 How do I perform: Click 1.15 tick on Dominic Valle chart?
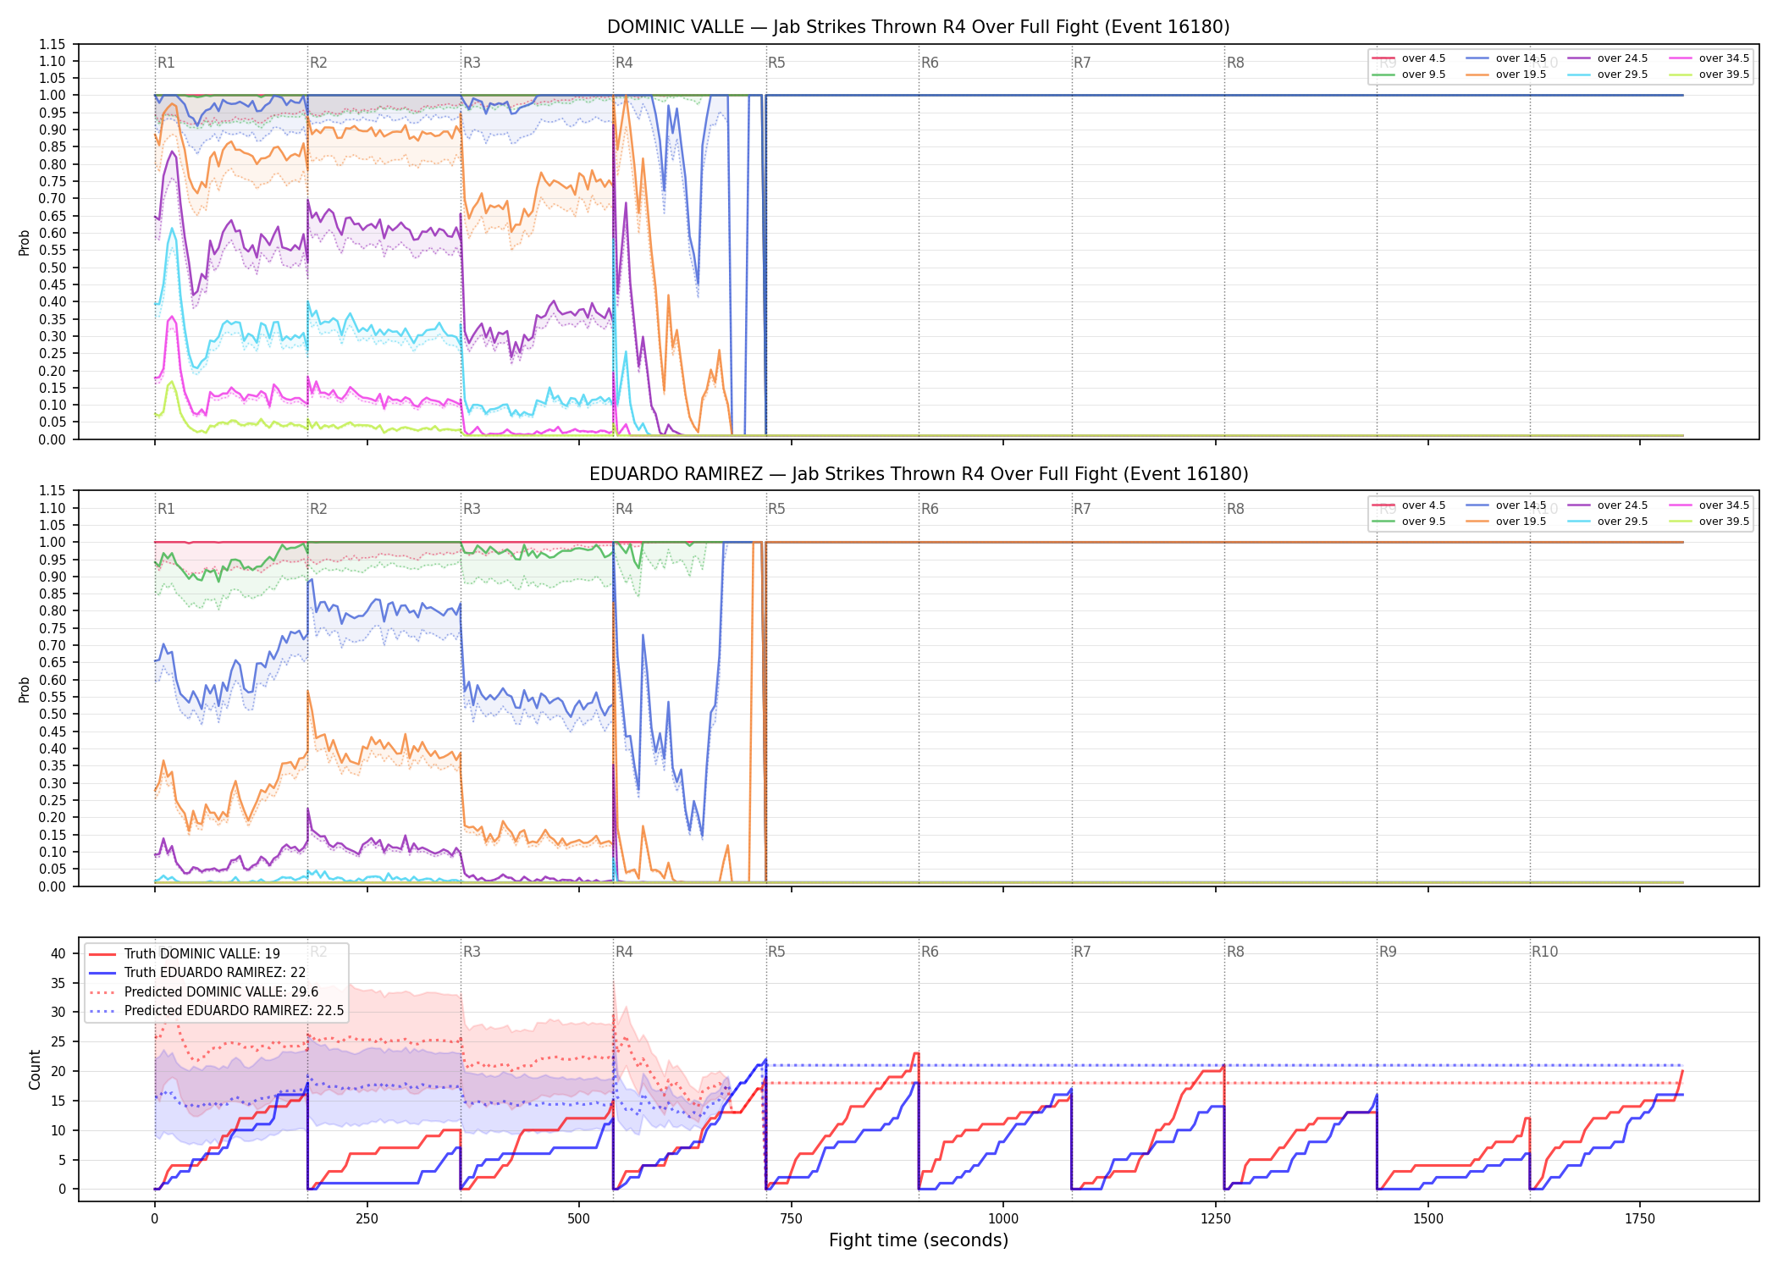point(52,44)
